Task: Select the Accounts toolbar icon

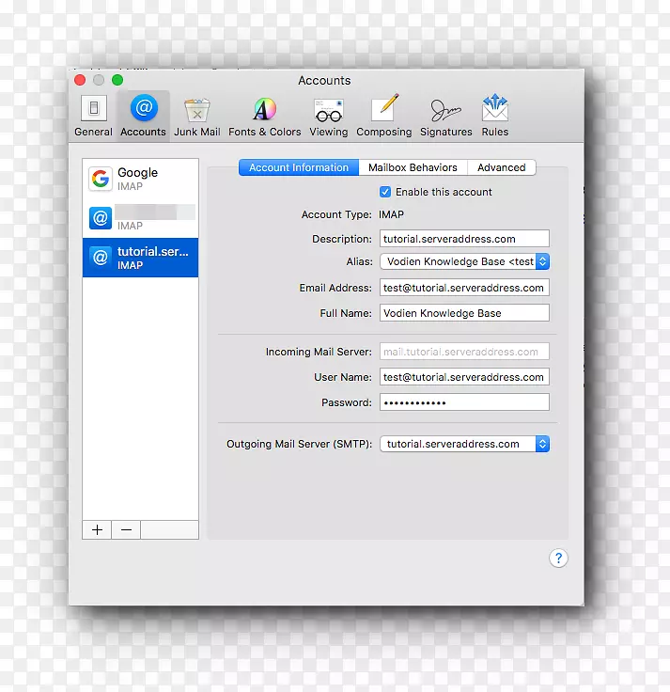Action: (x=143, y=116)
